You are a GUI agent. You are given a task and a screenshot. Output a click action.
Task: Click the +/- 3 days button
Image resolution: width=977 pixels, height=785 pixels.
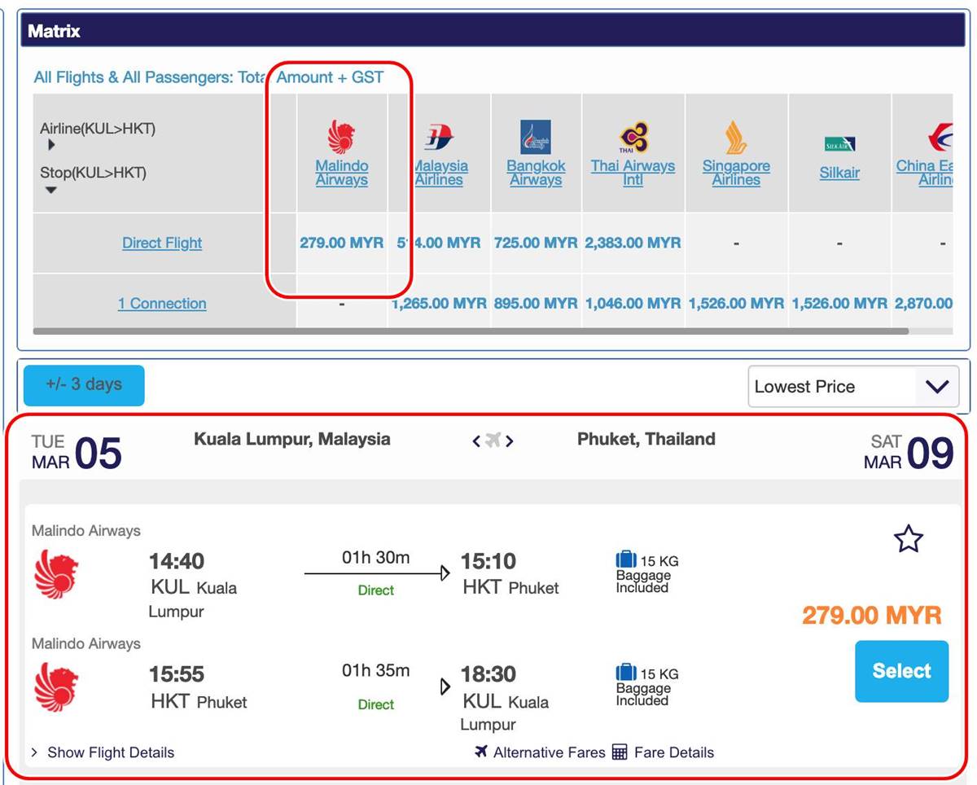tap(84, 385)
